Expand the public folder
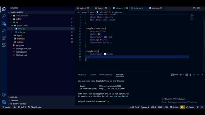This screenshot has height=115, width=205. pyautogui.click(x=42, y=19)
